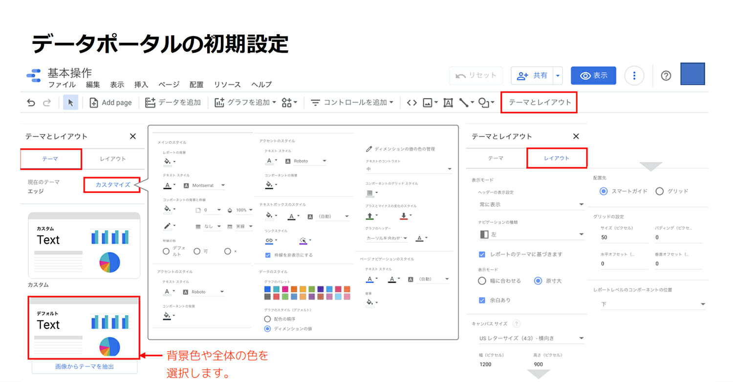Toggle the 余白あり checkbox

coord(482,300)
